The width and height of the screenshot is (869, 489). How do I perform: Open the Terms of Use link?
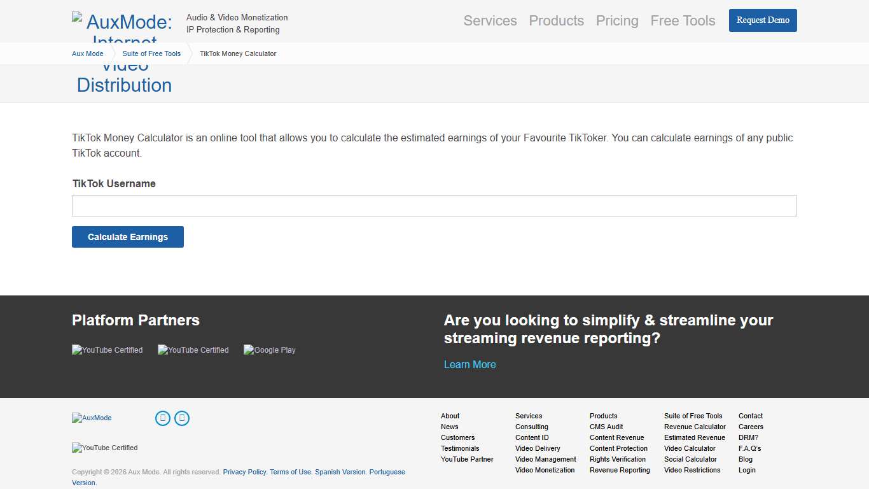290,472
